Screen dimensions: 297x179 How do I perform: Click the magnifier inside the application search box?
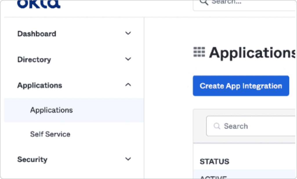click(x=217, y=126)
